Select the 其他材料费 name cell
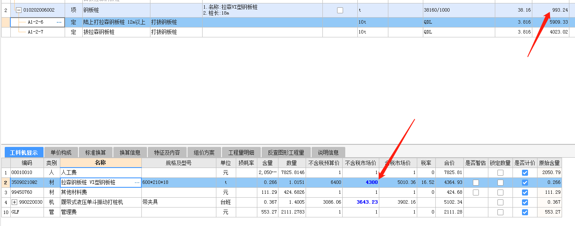The height and width of the screenshot is (226, 575). (x=101, y=192)
